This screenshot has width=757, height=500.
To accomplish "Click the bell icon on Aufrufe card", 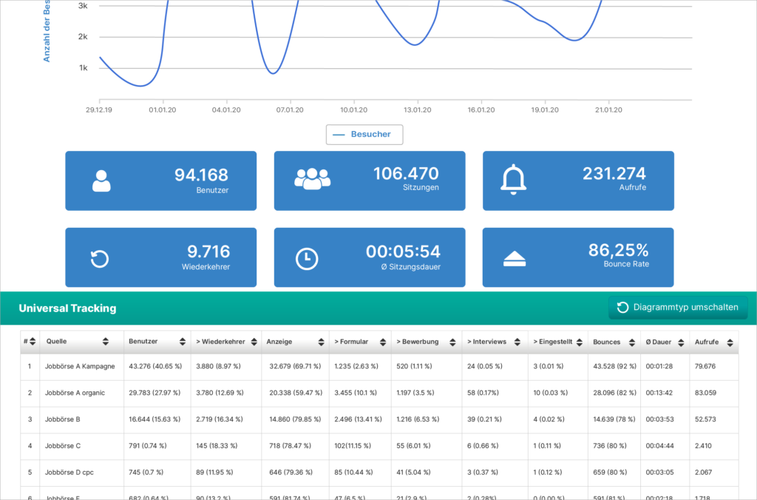I will coord(513,179).
